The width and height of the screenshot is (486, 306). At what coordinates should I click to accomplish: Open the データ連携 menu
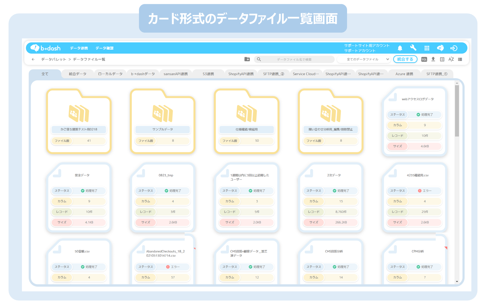click(79, 48)
